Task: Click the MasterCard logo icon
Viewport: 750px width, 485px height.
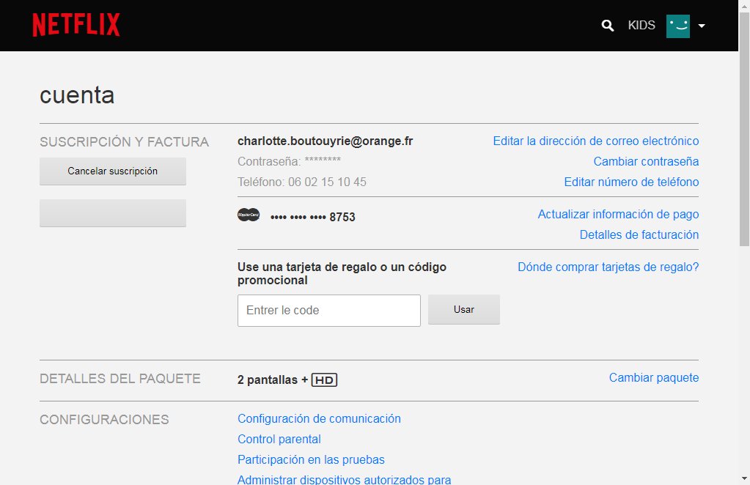Action: point(249,215)
